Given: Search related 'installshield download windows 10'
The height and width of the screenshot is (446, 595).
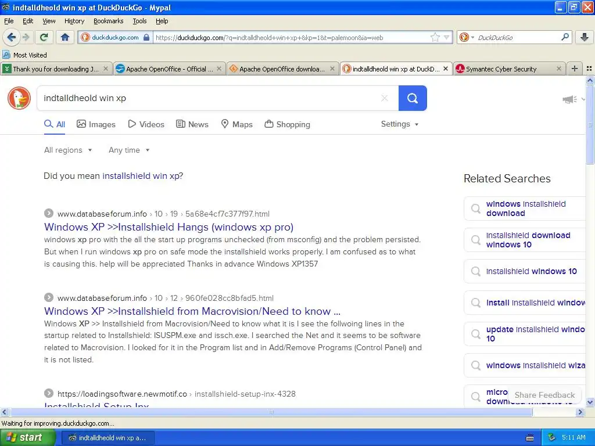Looking at the screenshot, I should pos(526,240).
